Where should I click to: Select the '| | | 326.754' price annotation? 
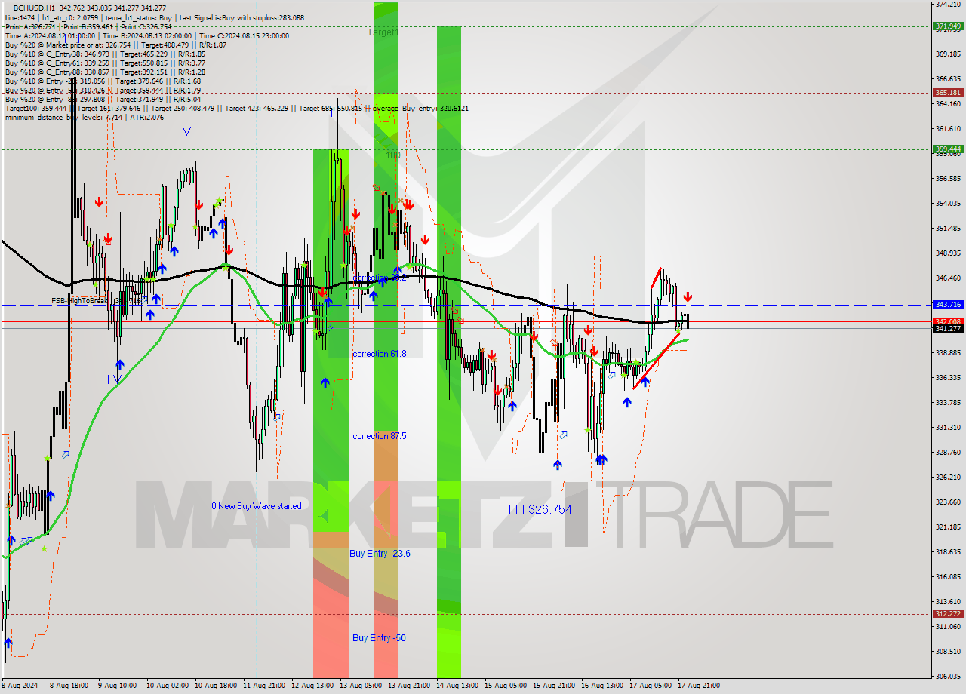540,510
